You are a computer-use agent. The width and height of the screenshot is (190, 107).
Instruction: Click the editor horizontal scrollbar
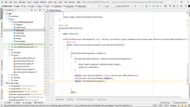(x=118, y=97)
